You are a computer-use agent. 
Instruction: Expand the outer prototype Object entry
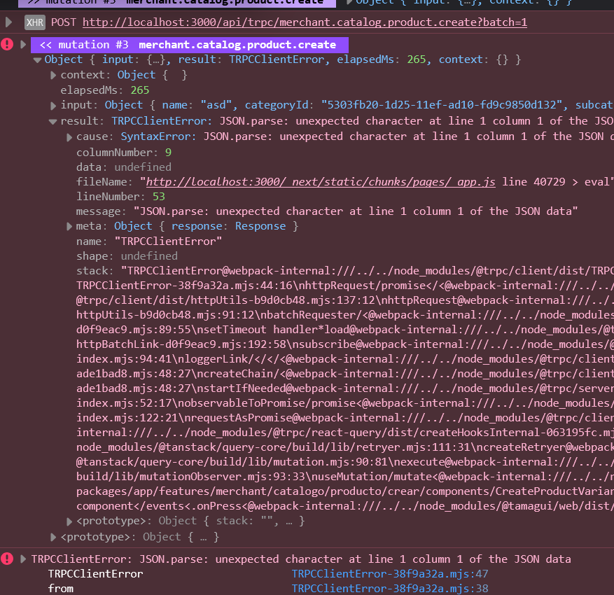pyautogui.click(x=54, y=537)
